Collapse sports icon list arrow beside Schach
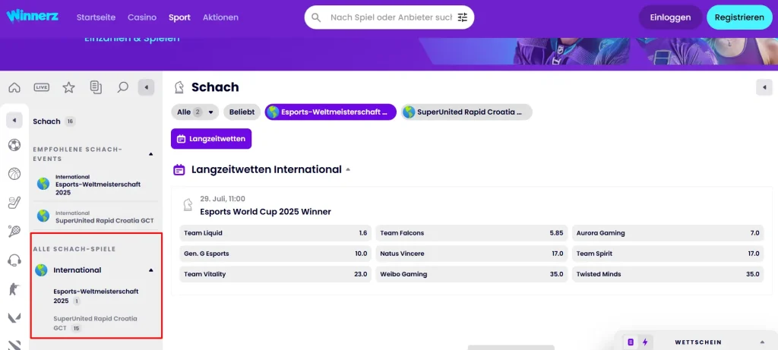Image resolution: width=778 pixels, height=350 pixels. [14, 121]
